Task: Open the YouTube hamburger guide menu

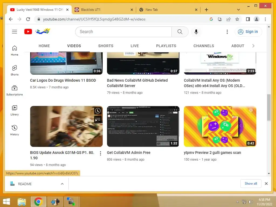Action: (x=15, y=32)
